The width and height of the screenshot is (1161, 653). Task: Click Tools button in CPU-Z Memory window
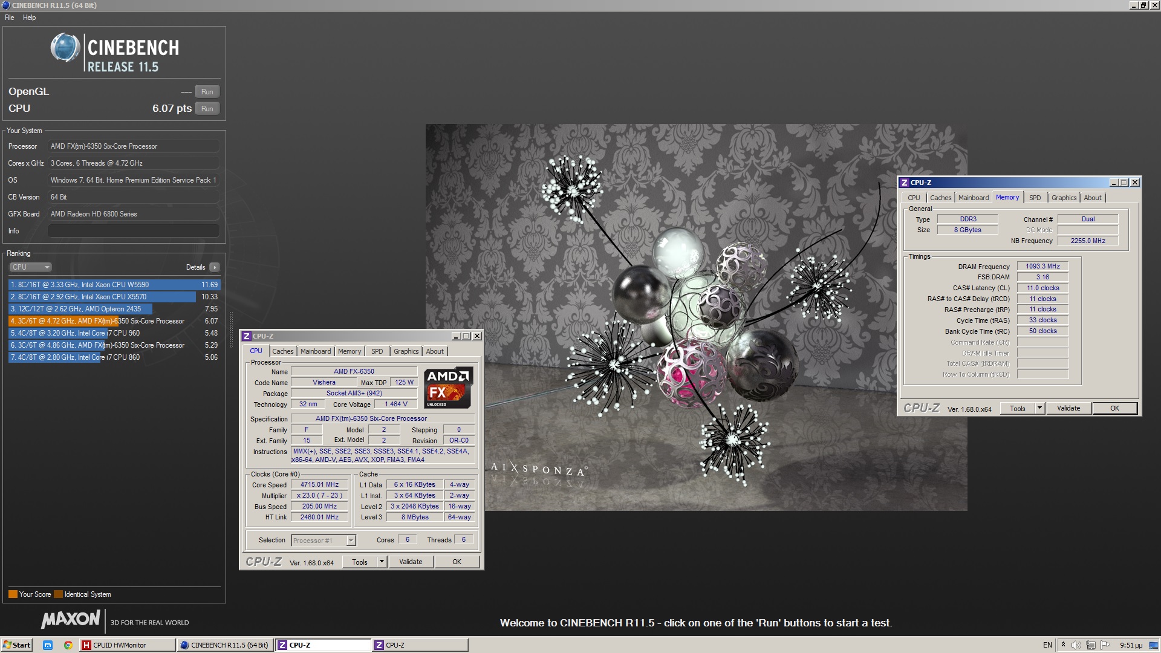(x=1018, y=409)
